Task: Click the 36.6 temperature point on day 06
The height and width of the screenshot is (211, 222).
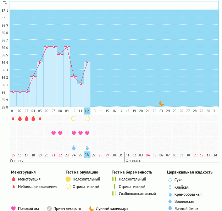Action: coord(47,46)
